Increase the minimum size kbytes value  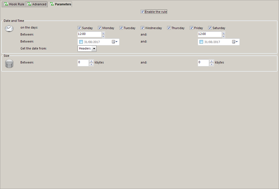tap(91, 61)
